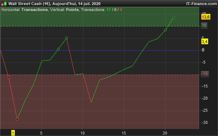
Task: Click the 'Transactions' horizontal axis setting
Action: pyautogui.click(x=35, y=10)
